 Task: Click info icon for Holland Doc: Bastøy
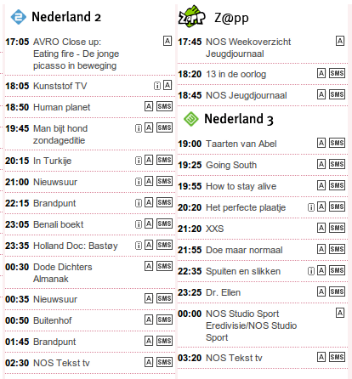tap(139, 246)
